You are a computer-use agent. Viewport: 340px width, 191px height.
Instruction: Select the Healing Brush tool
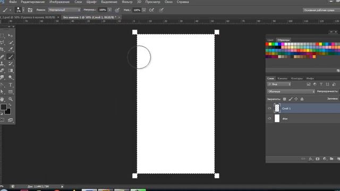2,57
